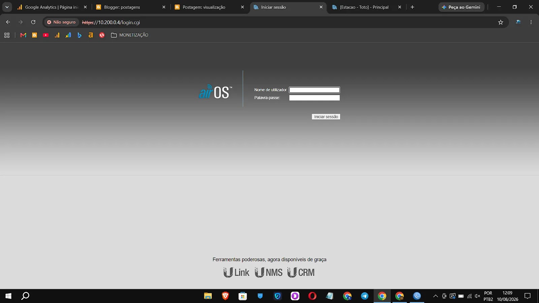
Task: Open a new browser tab
Action: click(412, 7)
